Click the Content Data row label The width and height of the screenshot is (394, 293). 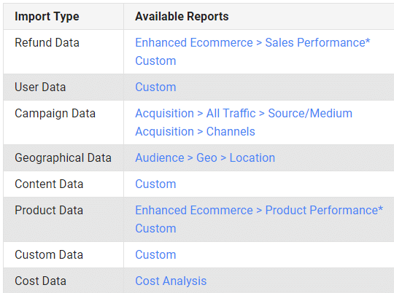[49, 184]
